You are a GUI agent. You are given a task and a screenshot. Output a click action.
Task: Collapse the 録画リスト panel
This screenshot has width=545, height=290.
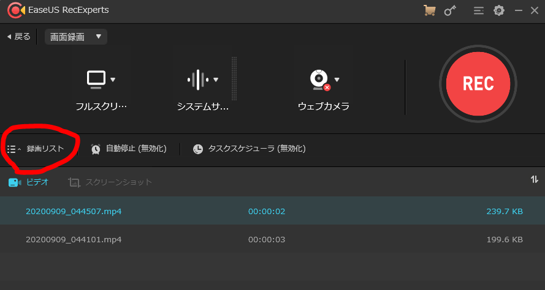(36, 149)
